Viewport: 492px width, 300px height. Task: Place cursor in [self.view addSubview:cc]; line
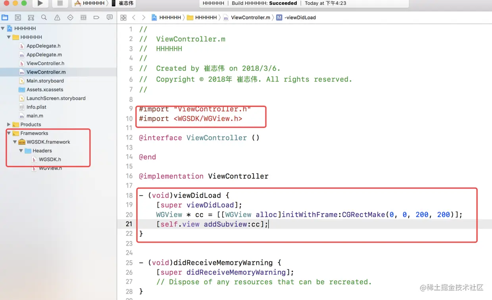212,224
